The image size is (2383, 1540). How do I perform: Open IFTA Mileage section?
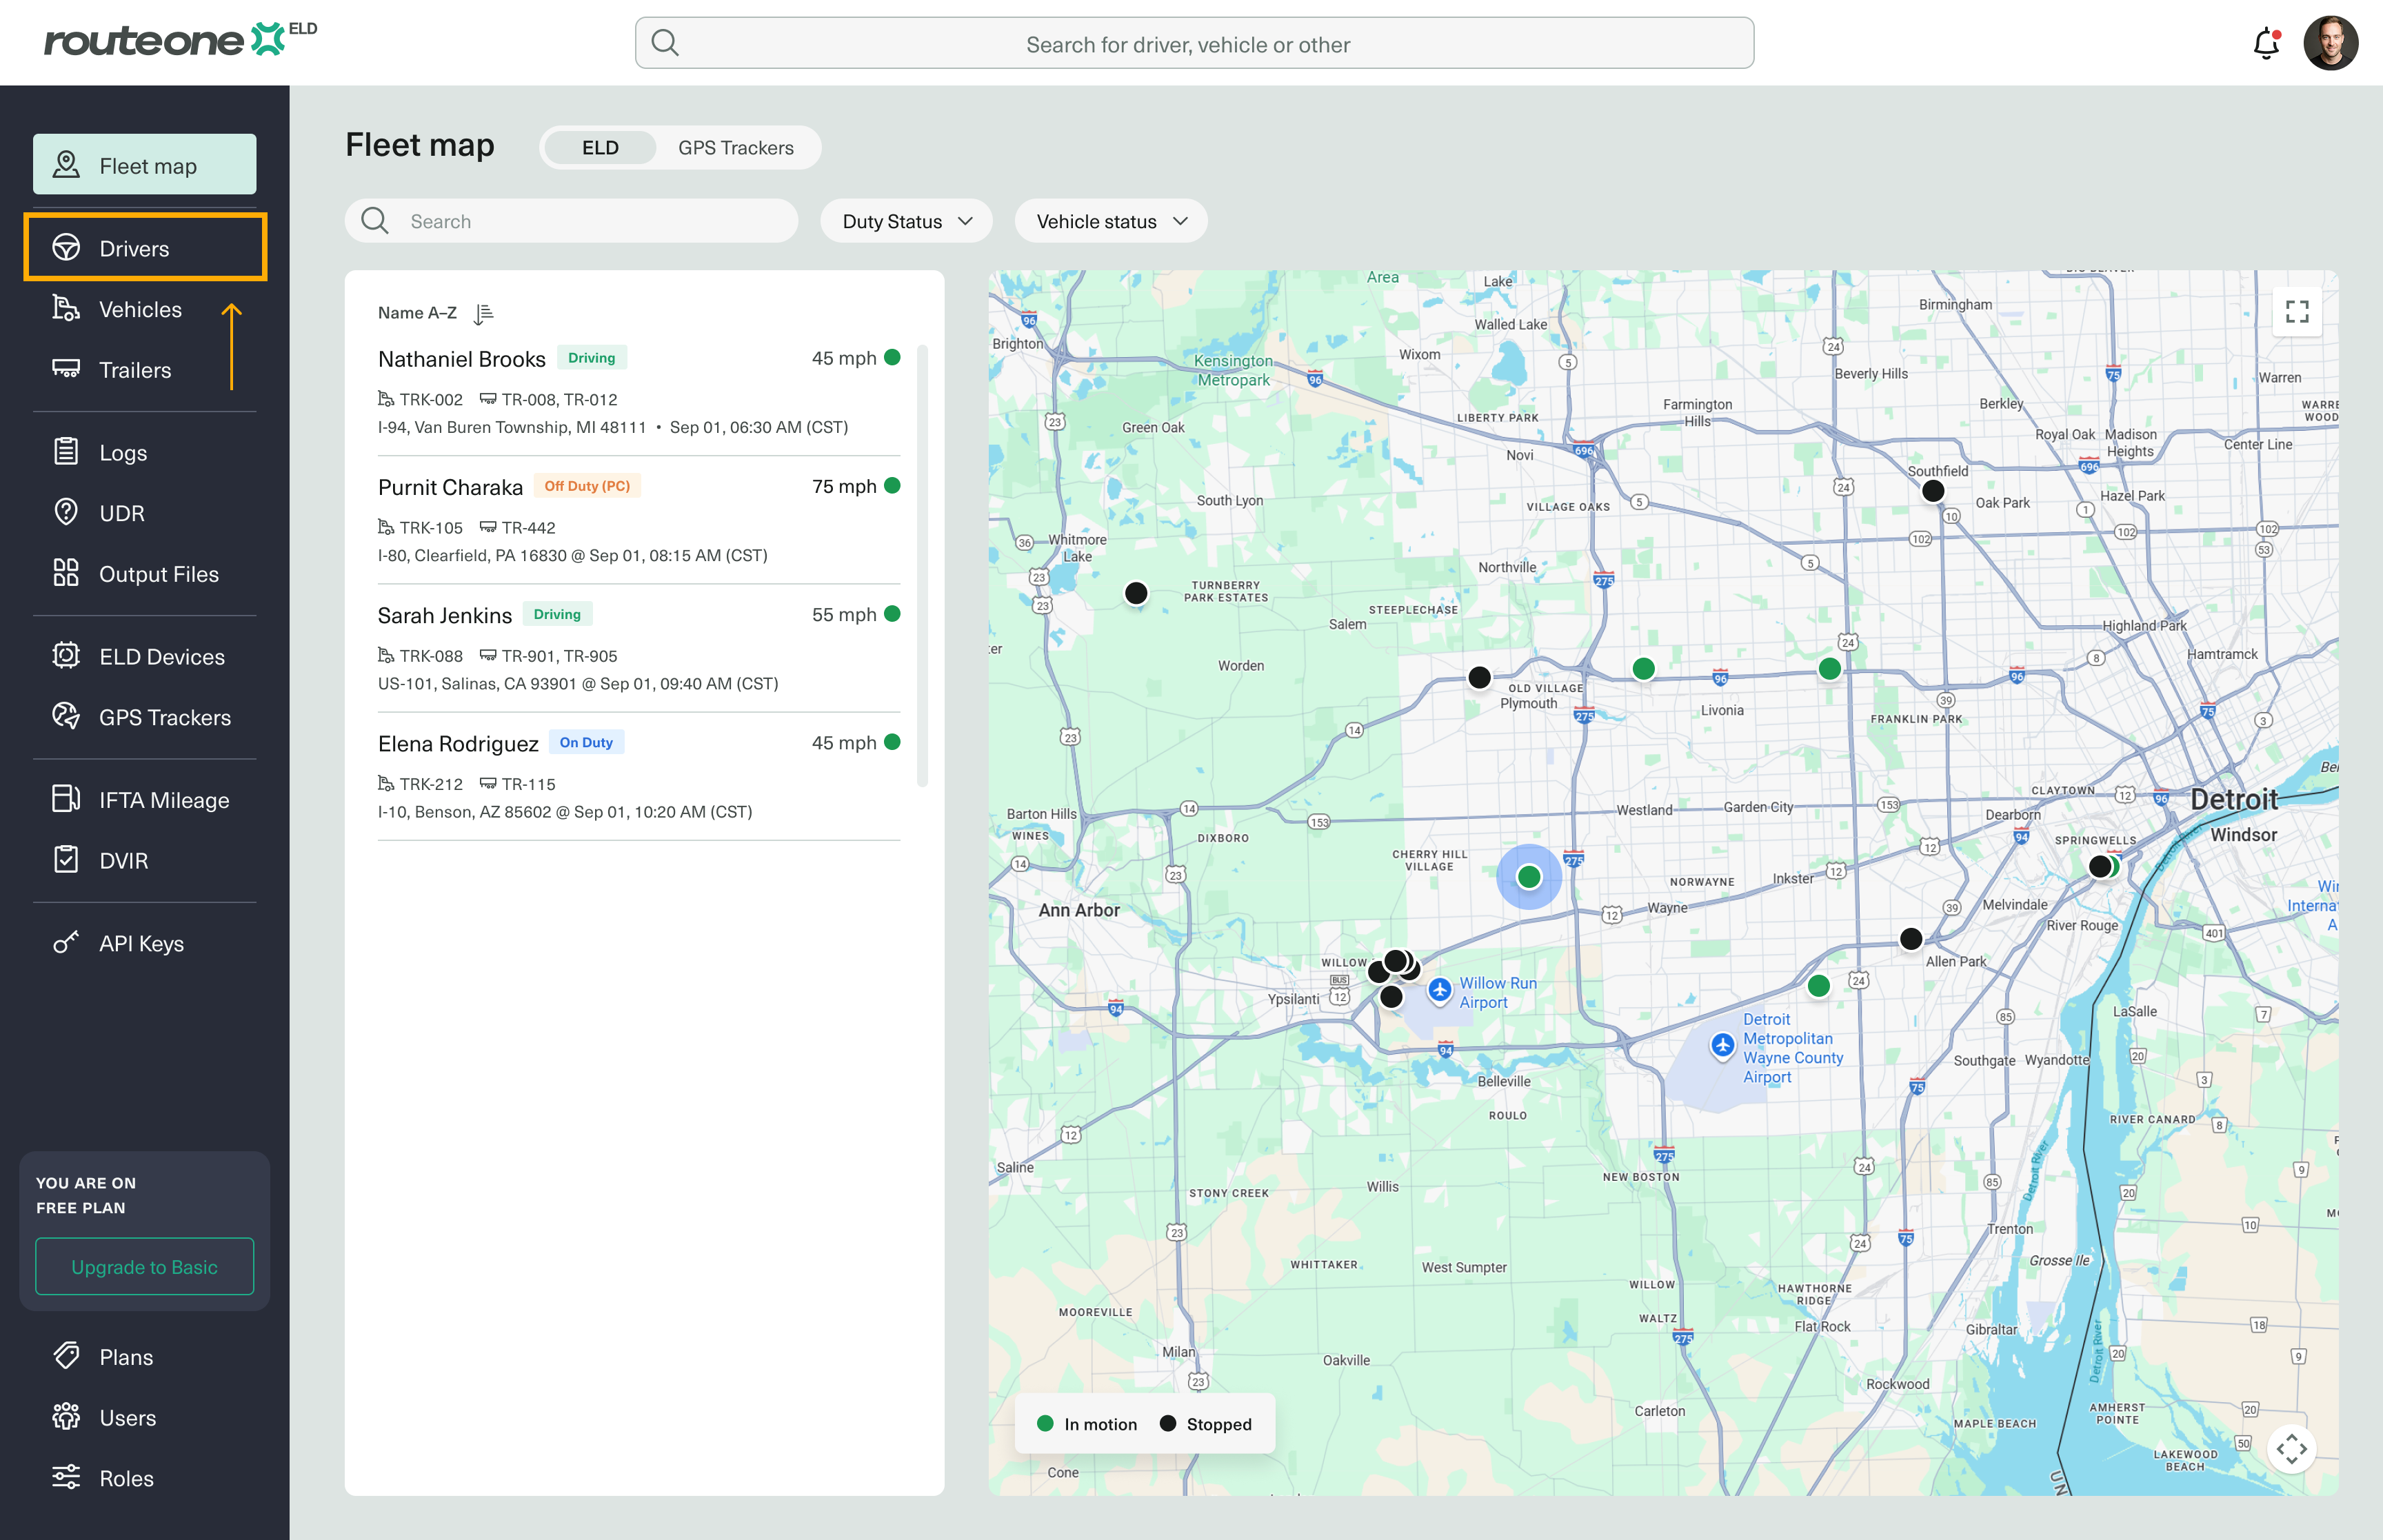[145, 800]
